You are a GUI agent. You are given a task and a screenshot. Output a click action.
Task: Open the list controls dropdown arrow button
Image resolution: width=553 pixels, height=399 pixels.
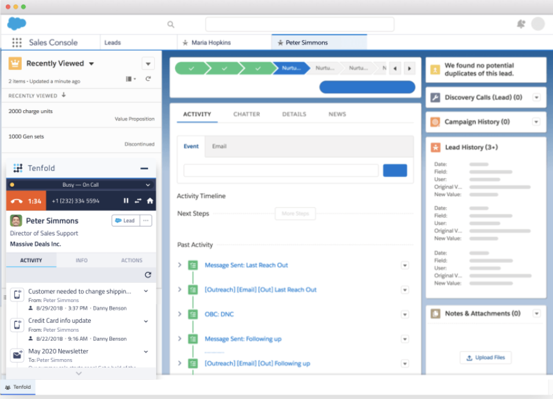click(148, 64)
